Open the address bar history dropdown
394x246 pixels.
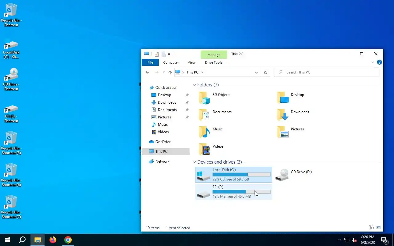click(256, 72)
